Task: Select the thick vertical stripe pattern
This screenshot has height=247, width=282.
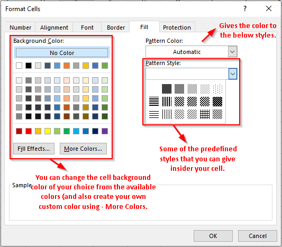Action: [167, 102]
